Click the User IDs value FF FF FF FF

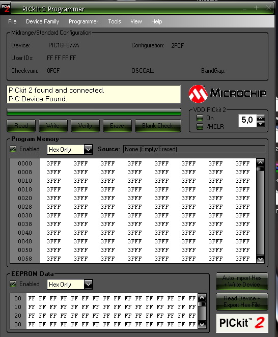(x=61, y=58)
